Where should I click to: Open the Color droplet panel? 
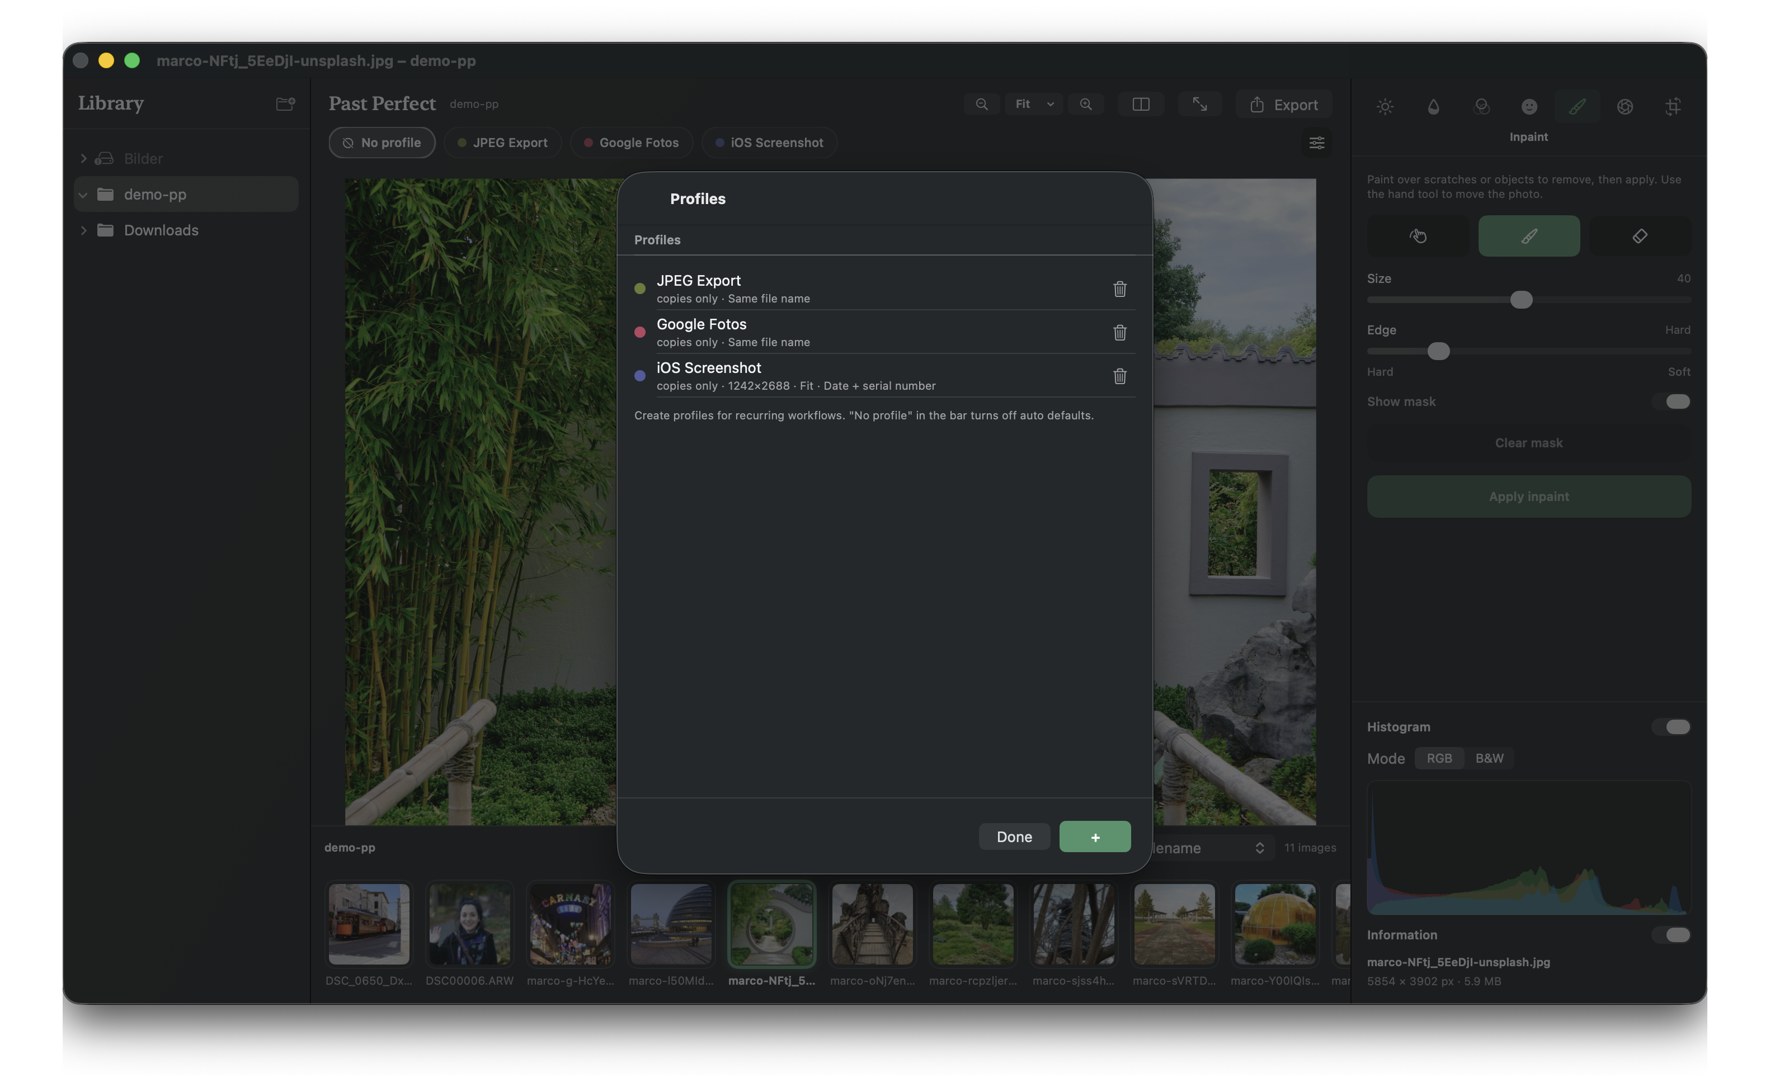(x=1433, y=106)
